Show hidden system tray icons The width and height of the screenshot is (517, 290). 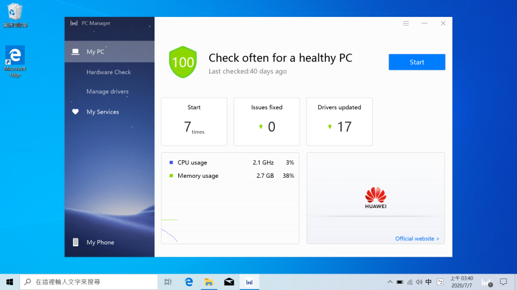[x=390, y=282]
